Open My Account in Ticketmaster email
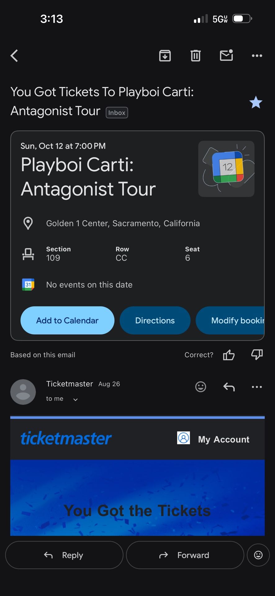 [x=223, y=439]
